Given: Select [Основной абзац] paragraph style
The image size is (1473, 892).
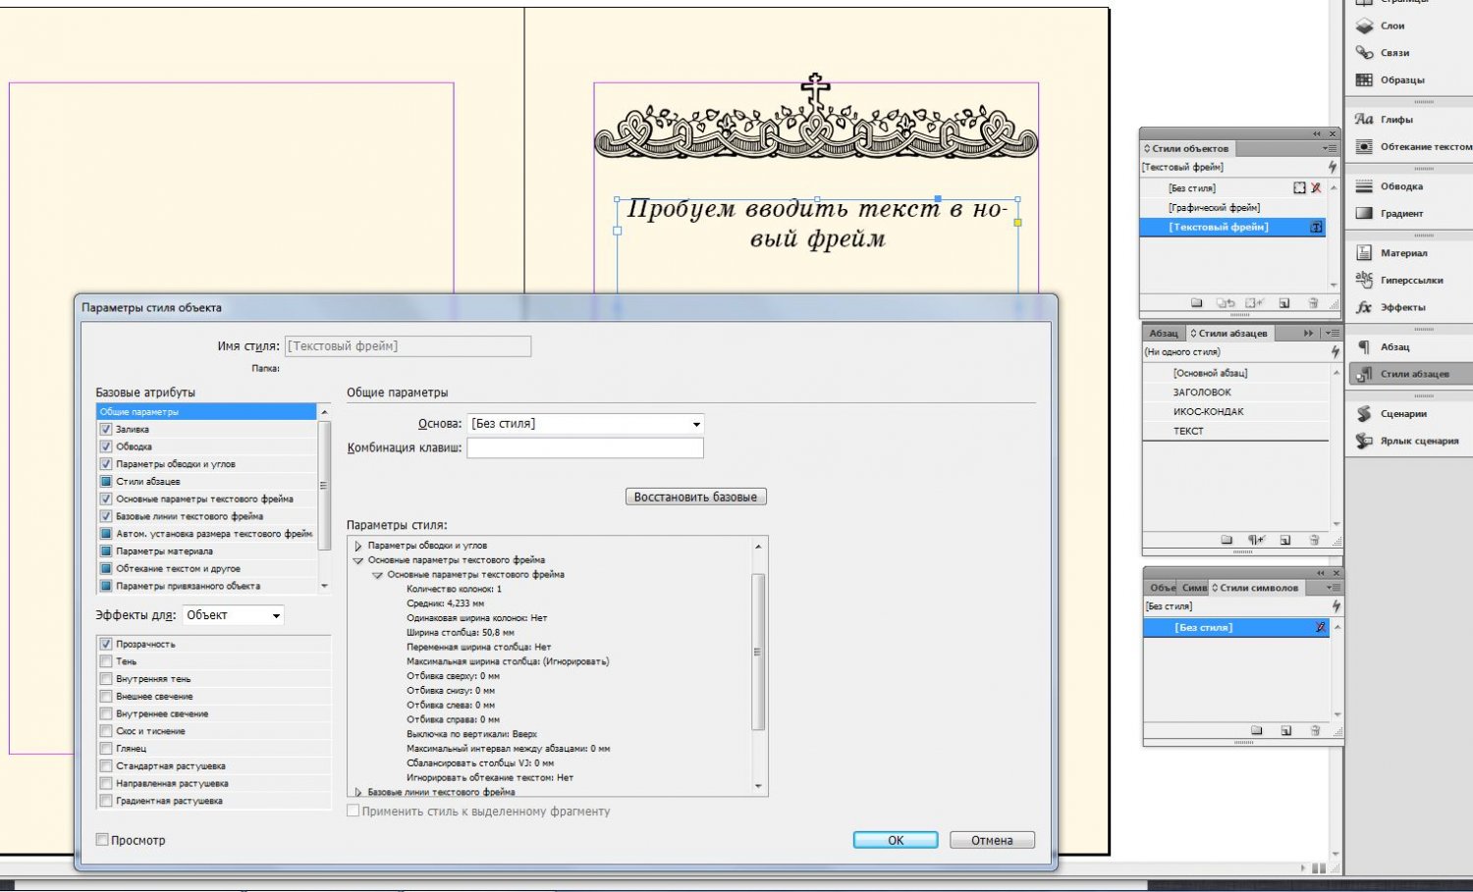Looking at the screenshot, I should click(1237, 373).
